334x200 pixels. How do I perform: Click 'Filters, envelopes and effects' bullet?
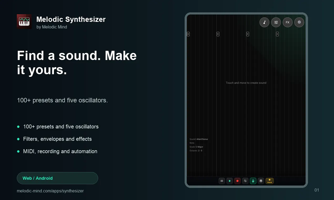tap(57, 139)
